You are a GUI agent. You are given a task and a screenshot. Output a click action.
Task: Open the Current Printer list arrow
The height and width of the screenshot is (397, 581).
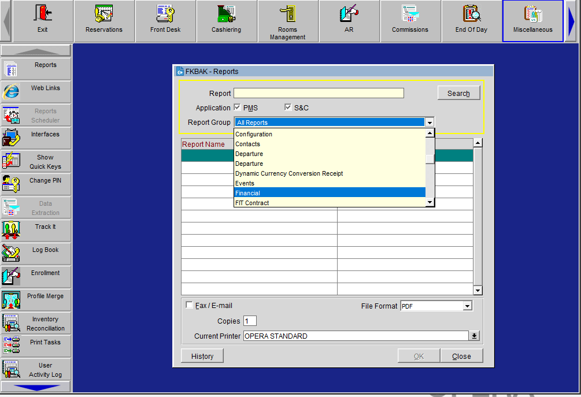pos(475,336)
